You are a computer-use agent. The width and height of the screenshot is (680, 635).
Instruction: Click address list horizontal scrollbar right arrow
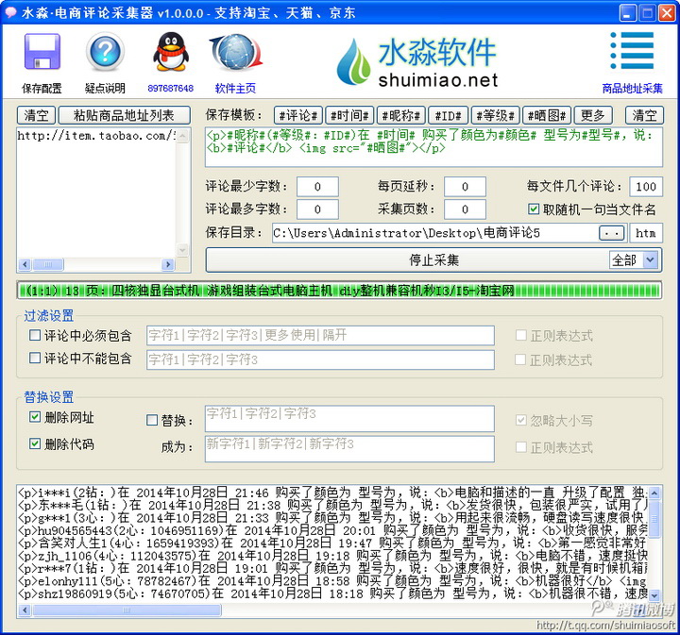click(168, 264)
